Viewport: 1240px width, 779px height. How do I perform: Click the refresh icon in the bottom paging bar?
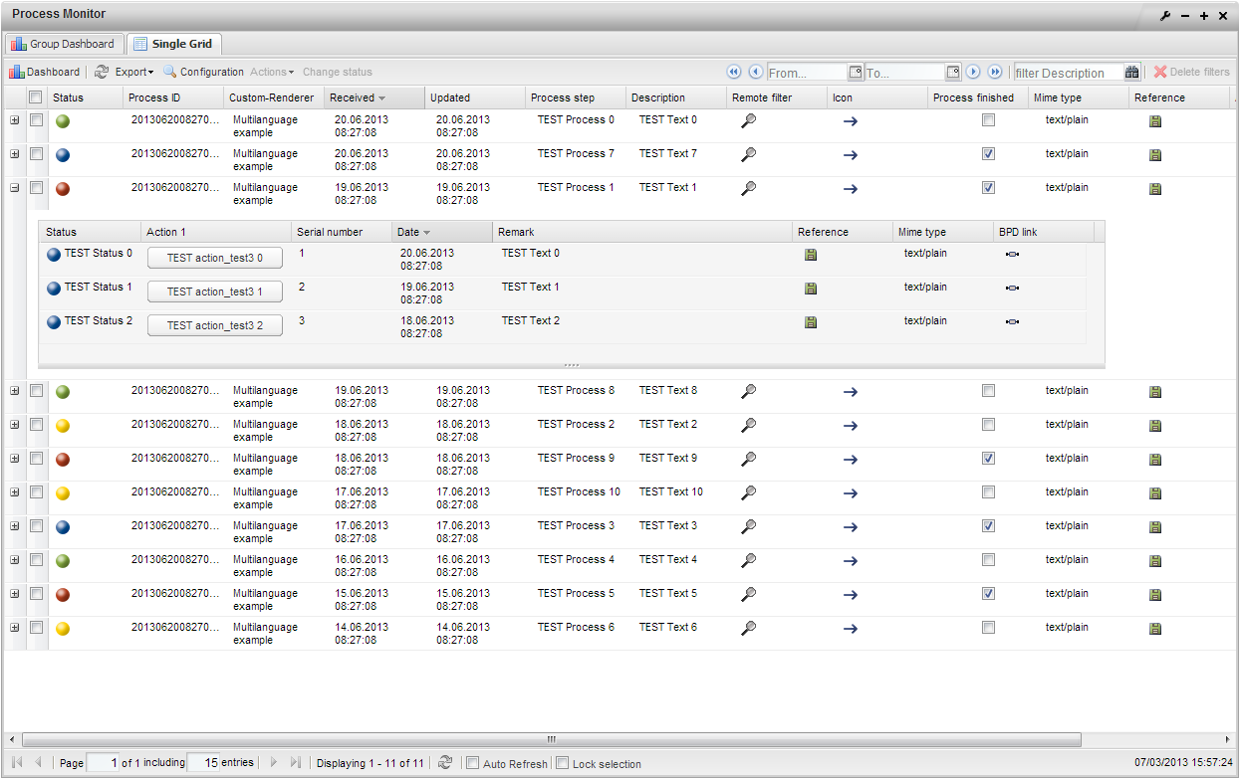[445, 762]
